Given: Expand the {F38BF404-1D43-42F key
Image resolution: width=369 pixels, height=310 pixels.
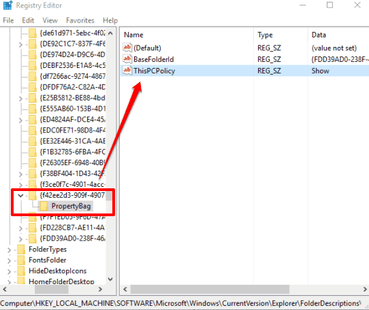Looking at the screenshot, I should pyautogui.click(x=20, y=174).
